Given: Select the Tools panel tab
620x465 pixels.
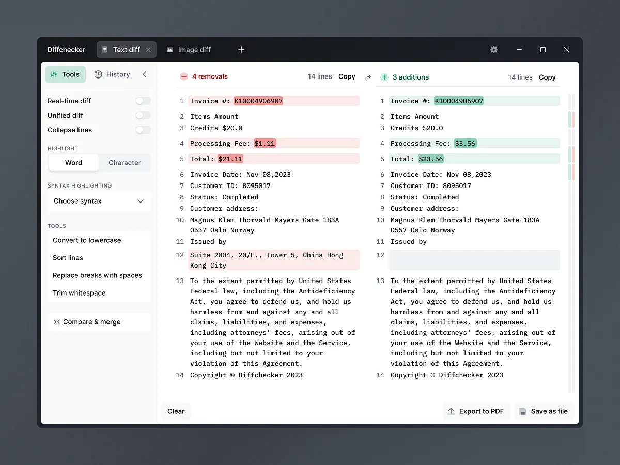Looking at the screenshot, I should tap(65, 74).
